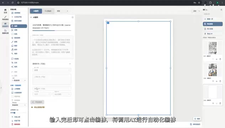Move page 001 down with arrow
The height and width of the screenshot is (128, 225).
216,59
